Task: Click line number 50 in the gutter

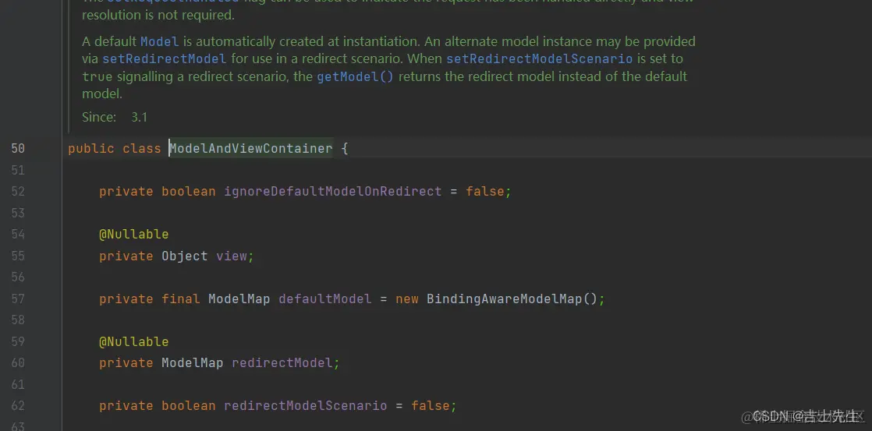Action: coord(18,148)
